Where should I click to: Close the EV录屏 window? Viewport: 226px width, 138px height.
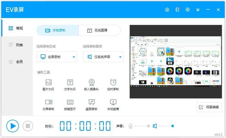pyautogui.click(x=218, y=10)
